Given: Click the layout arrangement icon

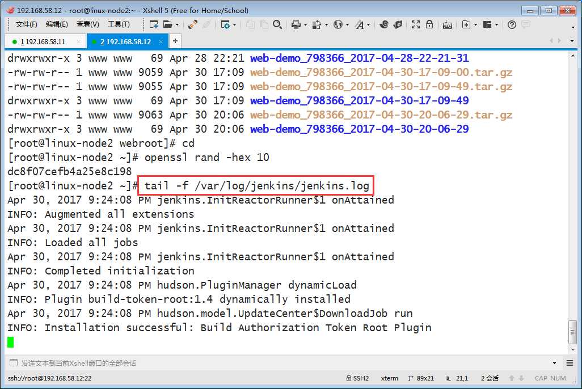Looking at the screenshot, I should coord(487,24).
